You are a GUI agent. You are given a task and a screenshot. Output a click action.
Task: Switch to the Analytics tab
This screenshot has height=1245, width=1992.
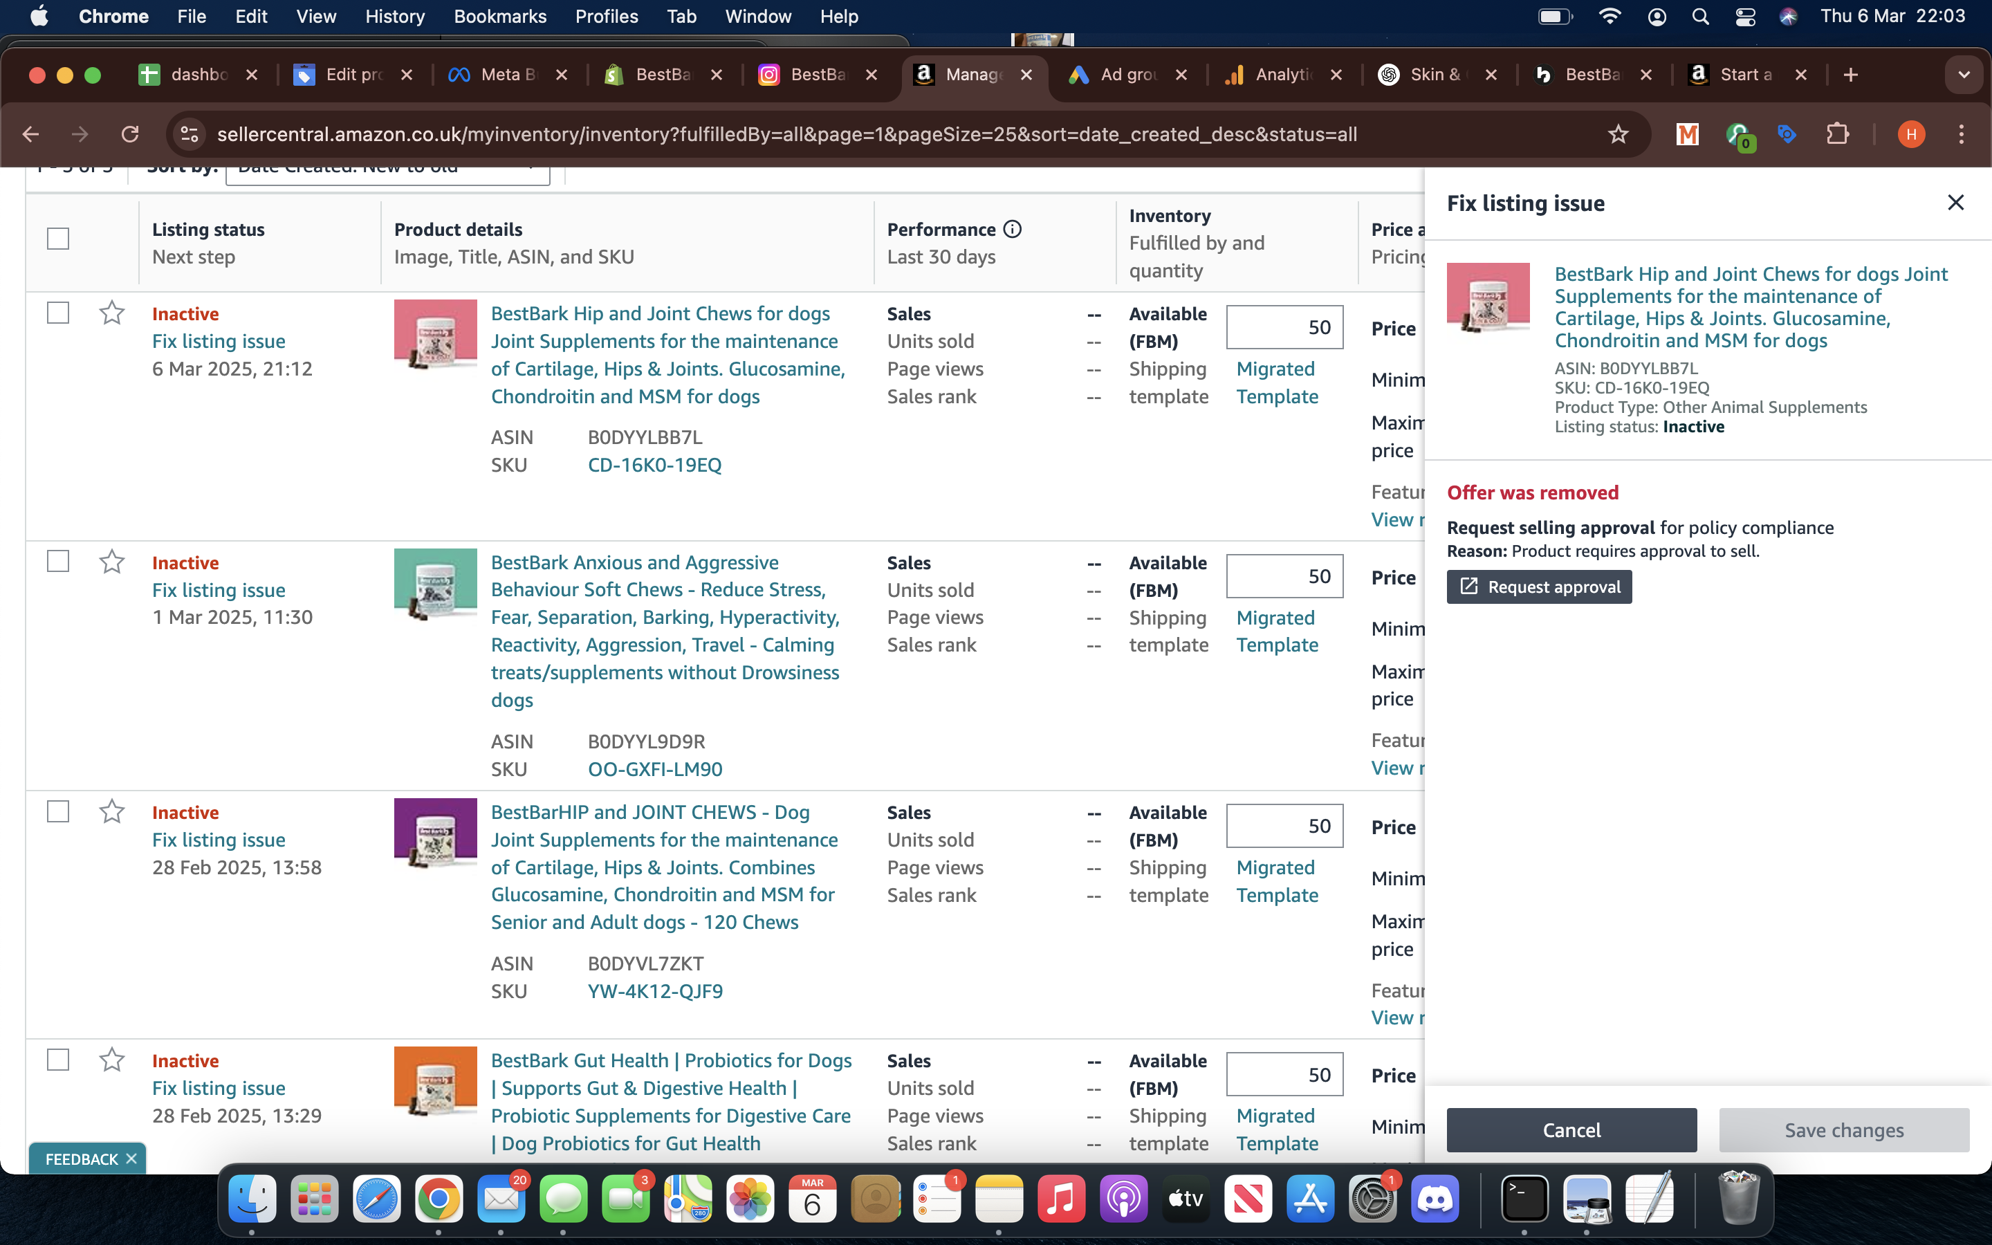(1282, 75)
